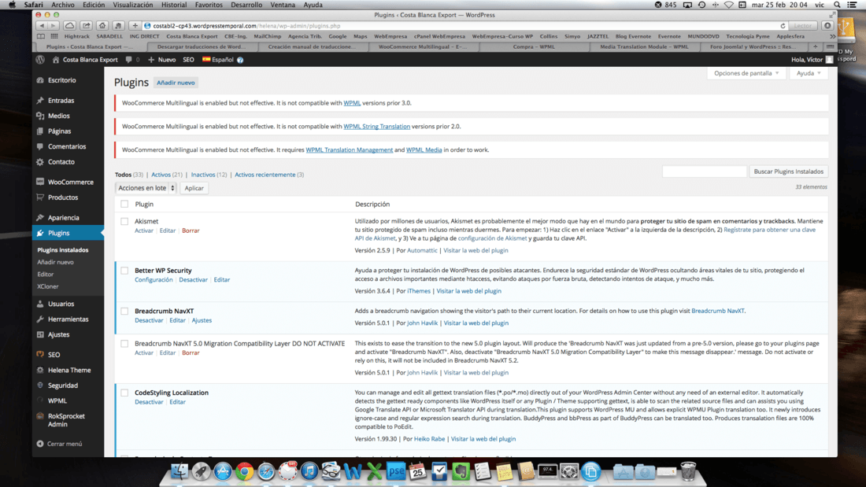The width and height of the screenshot is (866, 487).
Task: Open Time Machine menu bar icon
Action: pyautogui.click(x=701, y=5)
